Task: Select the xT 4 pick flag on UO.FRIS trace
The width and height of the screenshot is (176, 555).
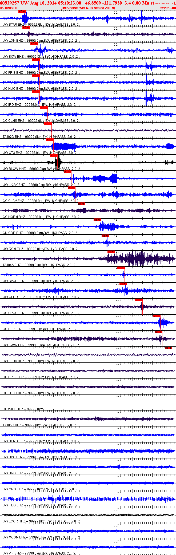Action: coord(36,60)
